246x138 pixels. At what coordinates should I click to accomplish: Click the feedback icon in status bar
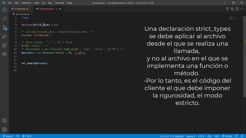(236, 136)
